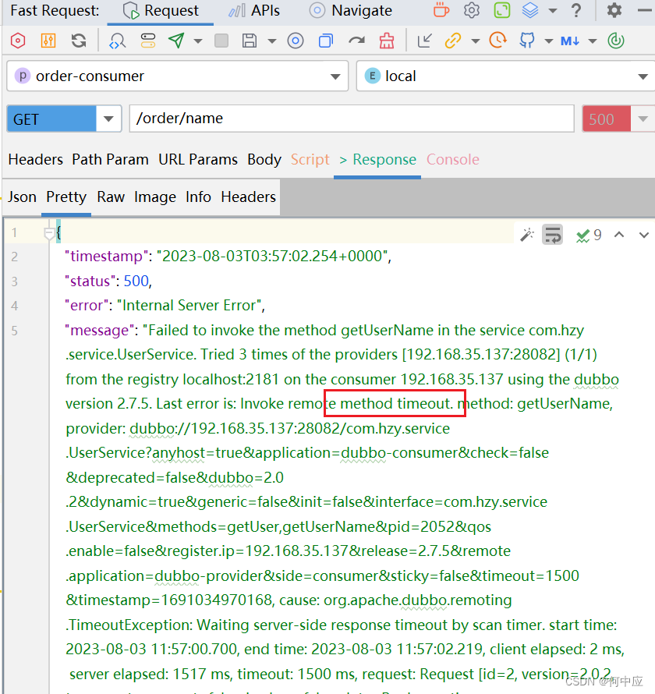Switch to the APIs tab
The height and width of the screenshot is (694, 655).
tap(254, 11)
